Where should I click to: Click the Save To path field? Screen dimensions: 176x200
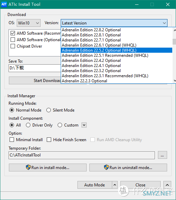35,68
